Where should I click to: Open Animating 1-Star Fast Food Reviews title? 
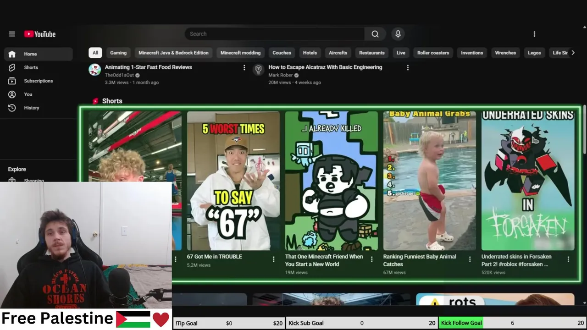[148, 67]
